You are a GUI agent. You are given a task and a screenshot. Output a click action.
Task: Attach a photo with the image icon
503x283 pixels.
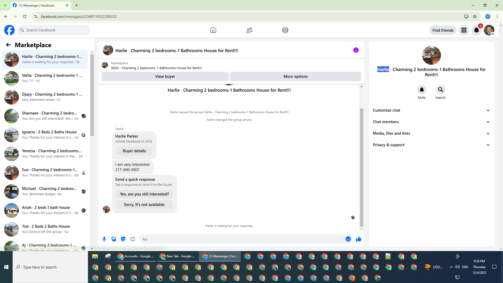tap(114, 239)
